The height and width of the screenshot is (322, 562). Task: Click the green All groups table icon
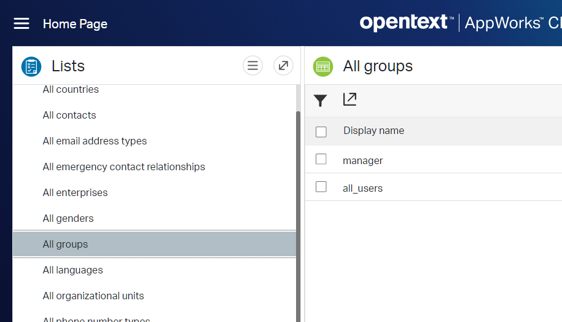(x=323, y=66)
